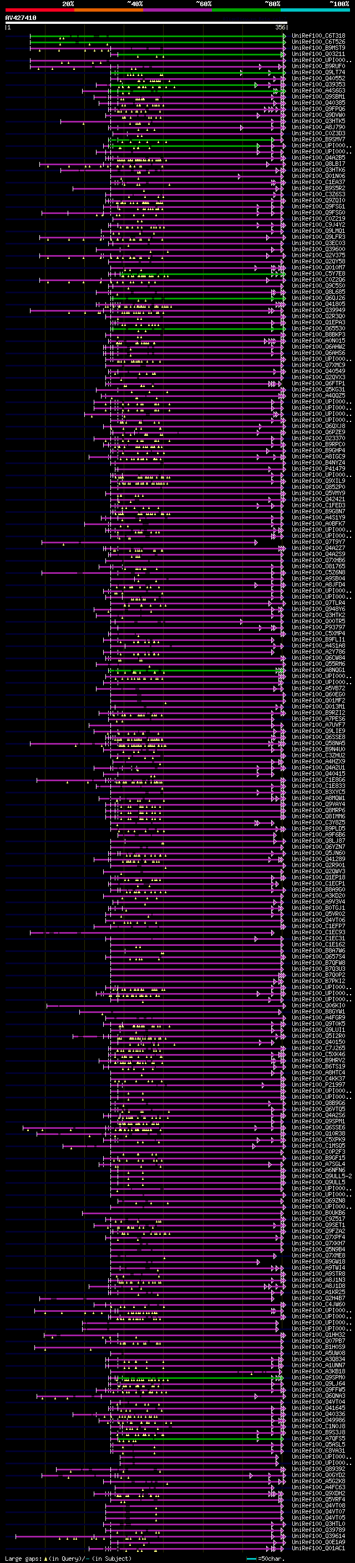355x1563 pixels.
Task: Select the UniRef100_Q39353 label
Action: point(318,84)
